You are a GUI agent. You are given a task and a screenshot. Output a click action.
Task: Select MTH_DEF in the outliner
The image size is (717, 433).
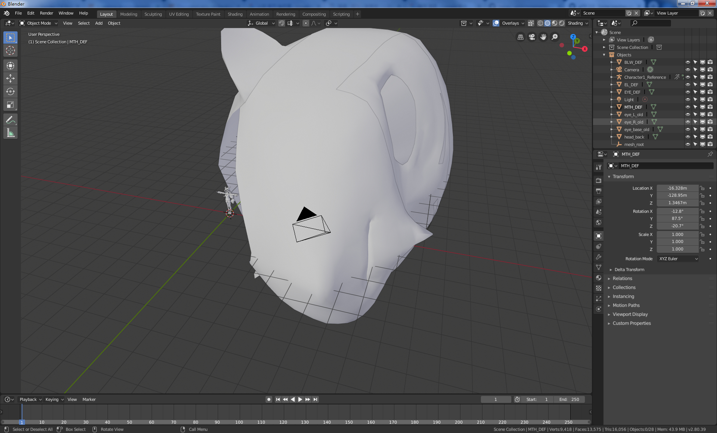point(633,107)
